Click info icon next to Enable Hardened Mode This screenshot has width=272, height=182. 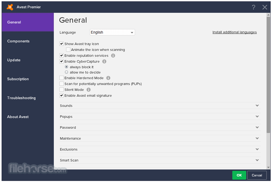click(108, 78)
